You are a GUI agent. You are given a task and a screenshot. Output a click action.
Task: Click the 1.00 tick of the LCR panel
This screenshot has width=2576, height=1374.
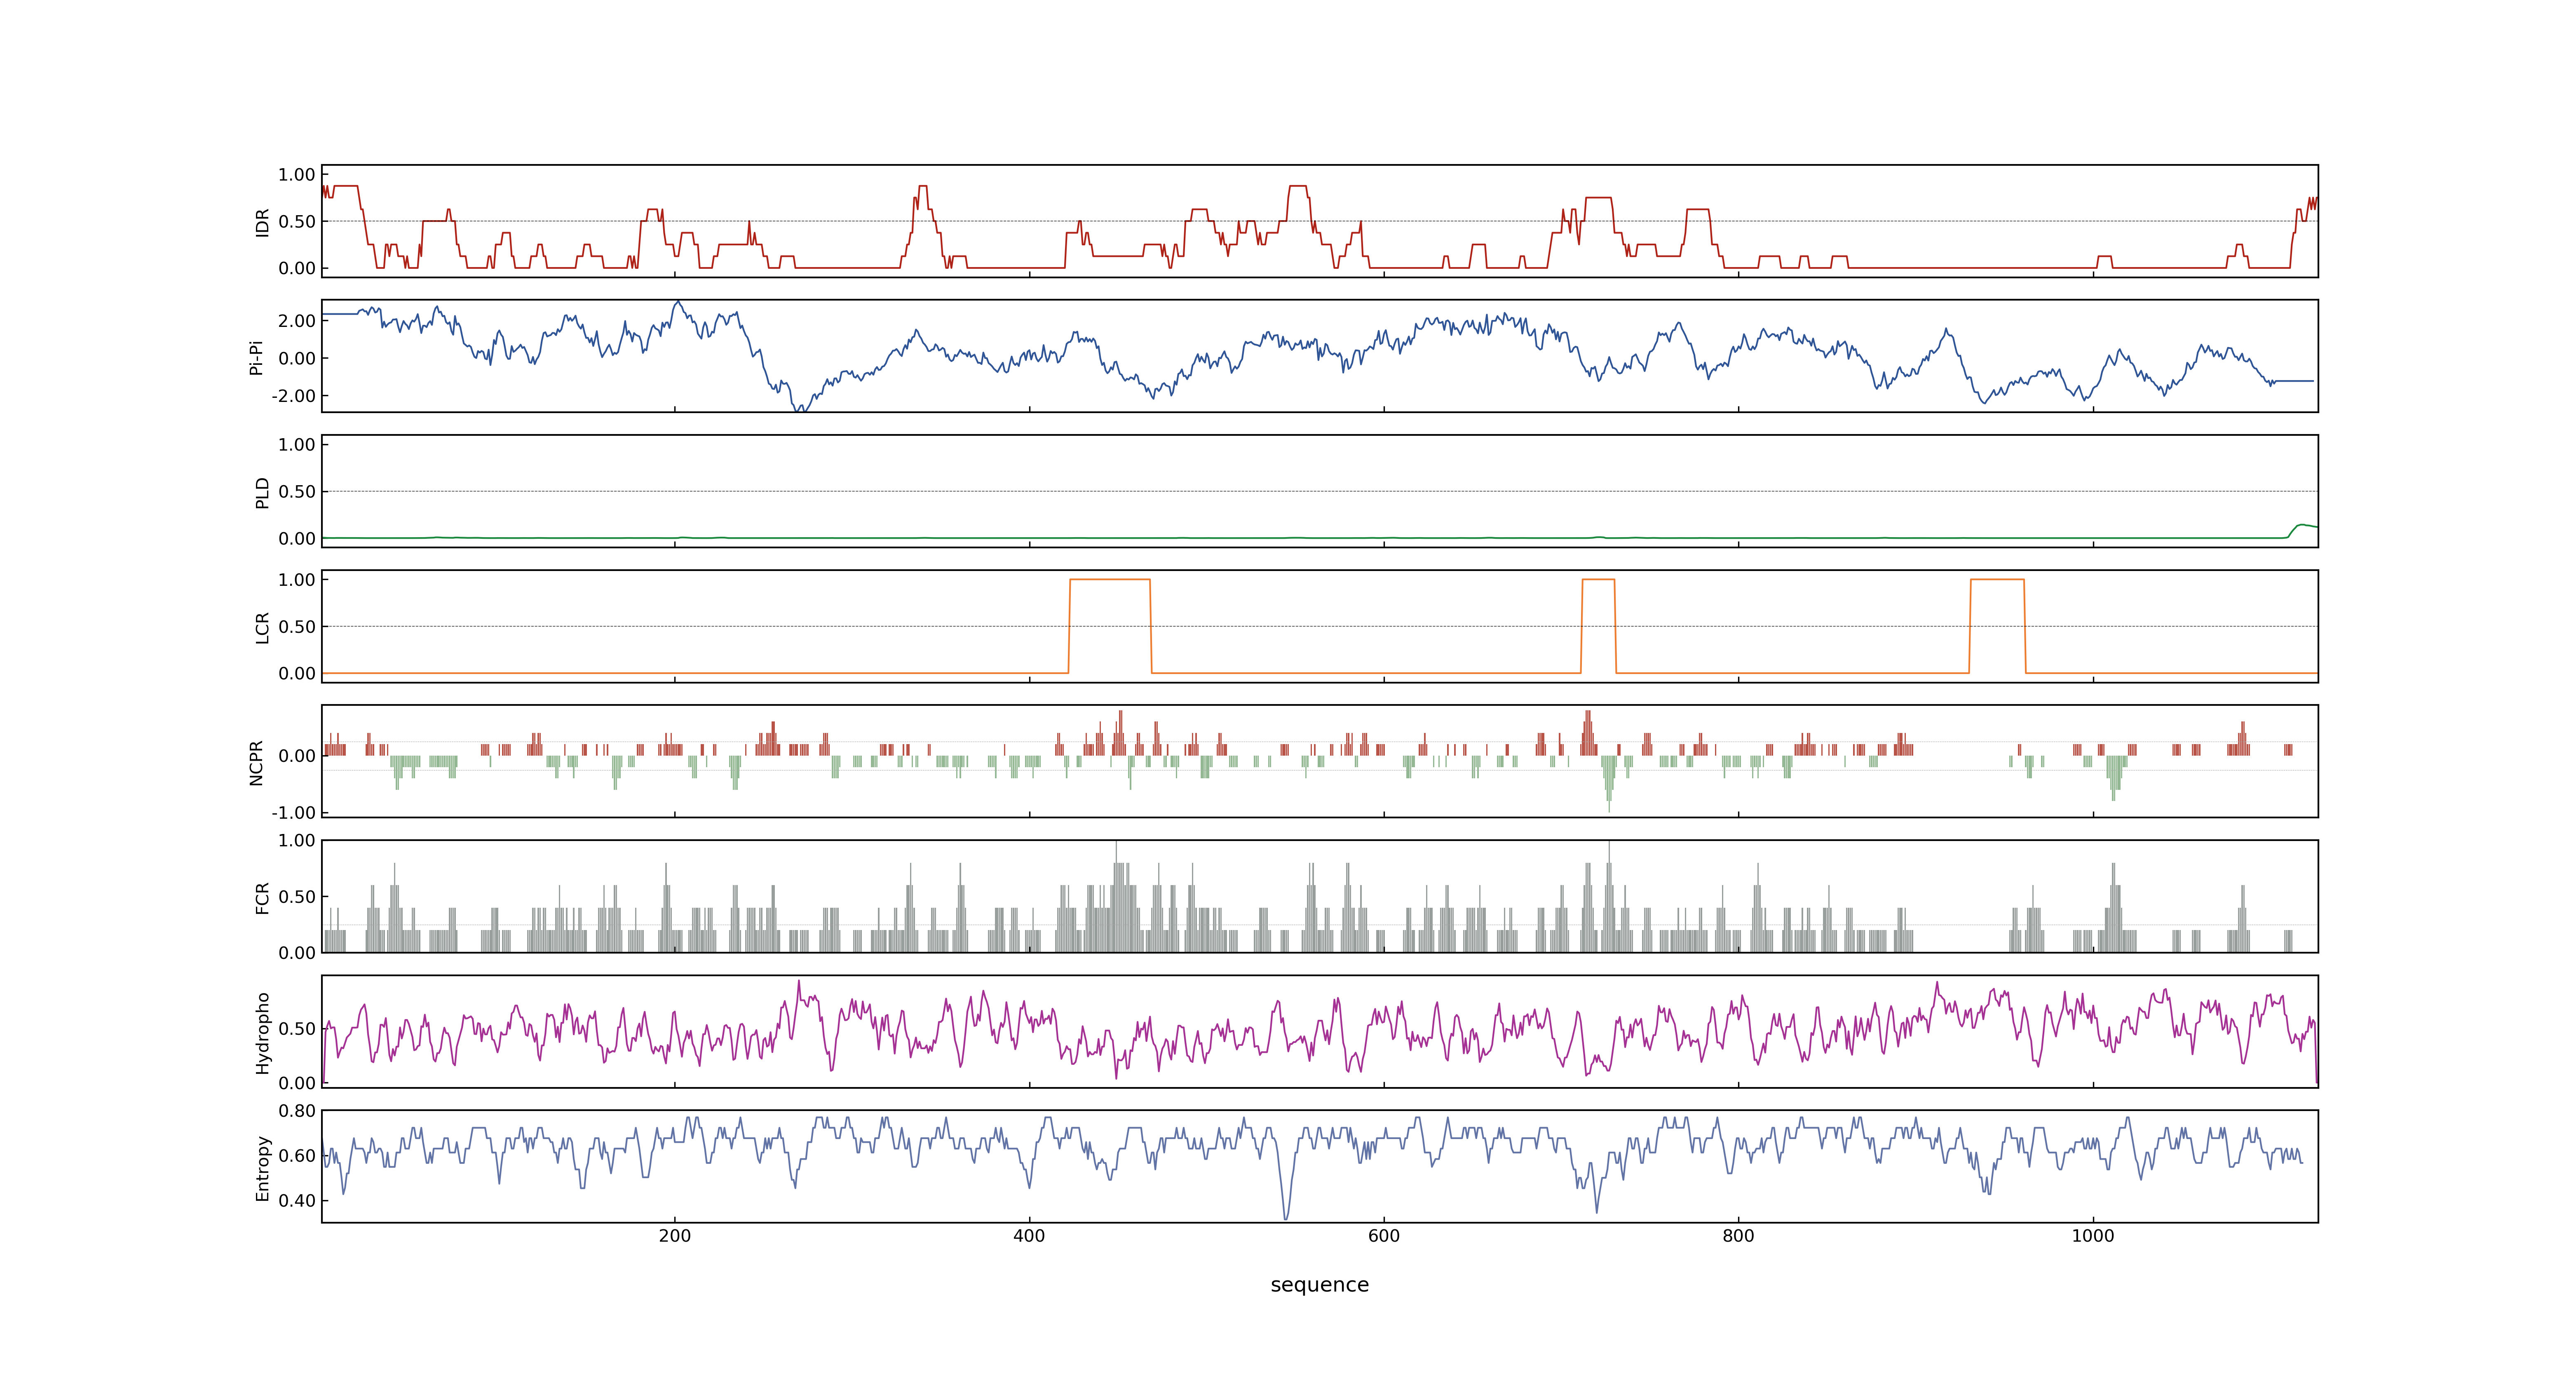pos(297,580)
